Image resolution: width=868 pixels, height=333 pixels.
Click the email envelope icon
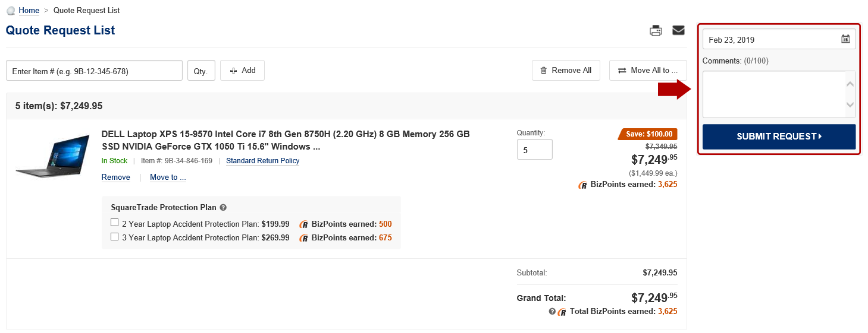click(x=678, y=30)
